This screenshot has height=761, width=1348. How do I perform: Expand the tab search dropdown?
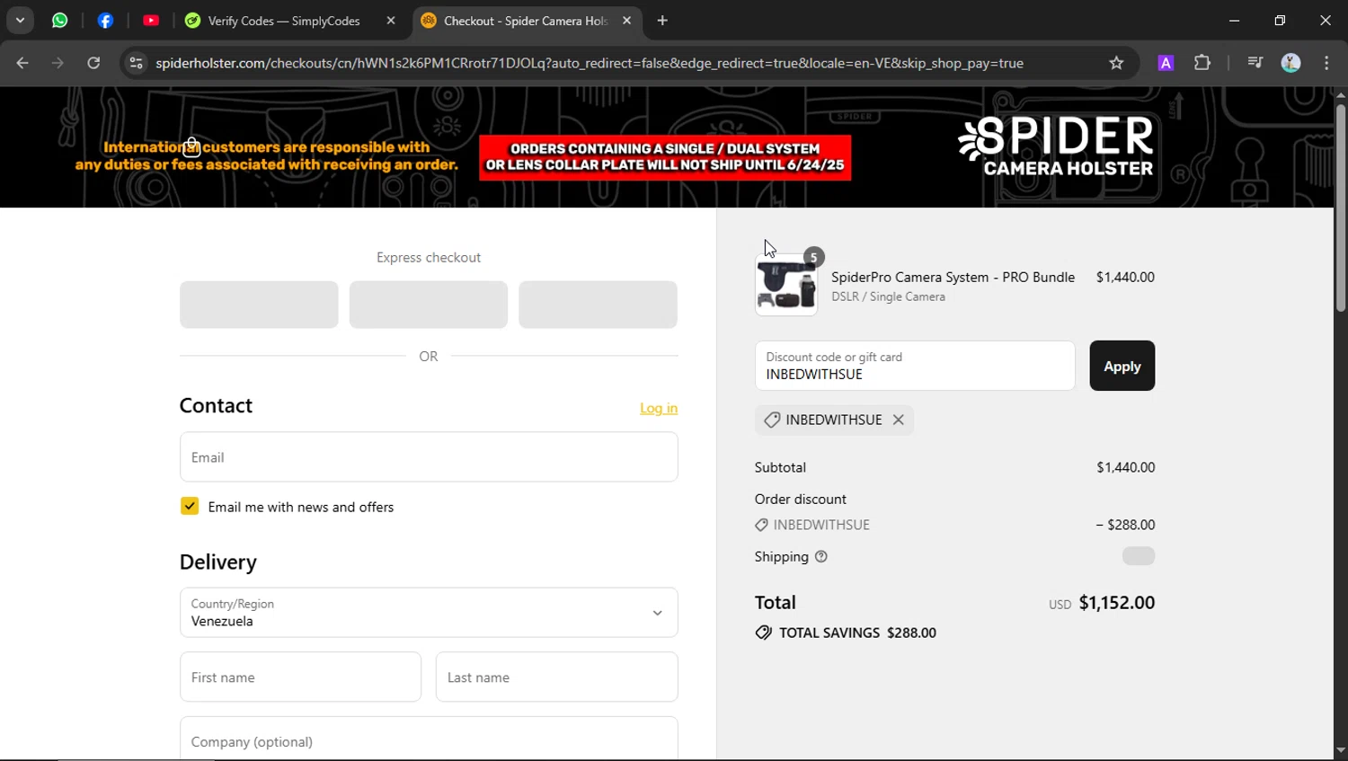coord(20,21)
